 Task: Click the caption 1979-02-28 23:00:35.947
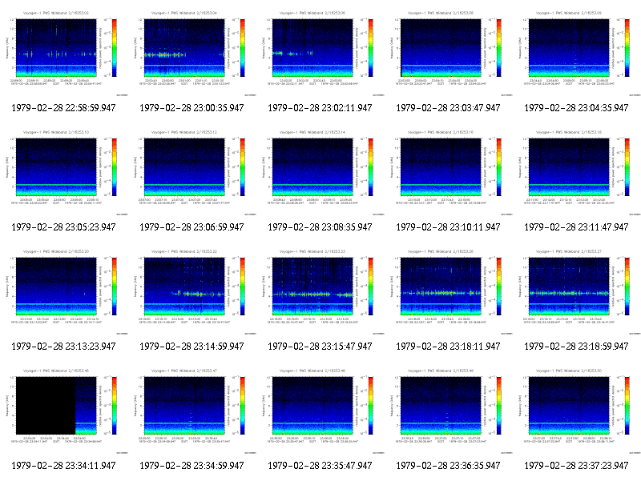191,108
